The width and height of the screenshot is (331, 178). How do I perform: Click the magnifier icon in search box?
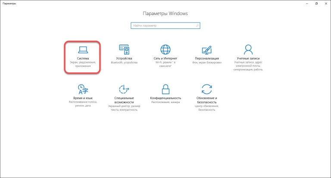point(197,25)
